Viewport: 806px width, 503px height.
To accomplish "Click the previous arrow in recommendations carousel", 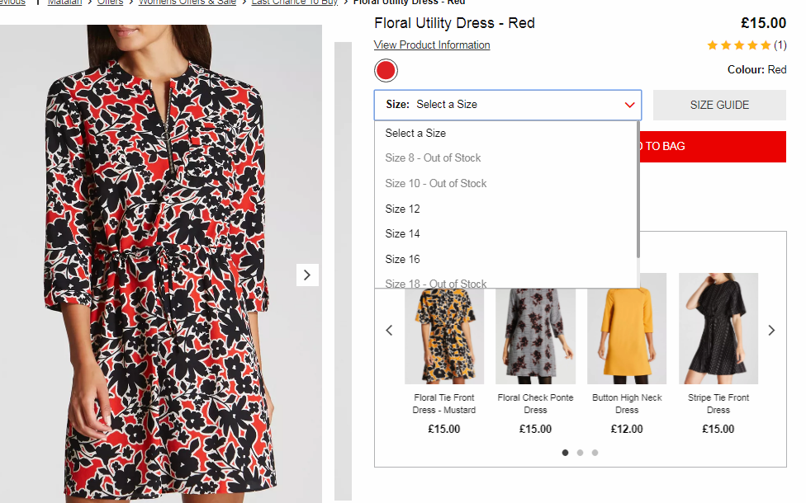I will click(389, 330).
